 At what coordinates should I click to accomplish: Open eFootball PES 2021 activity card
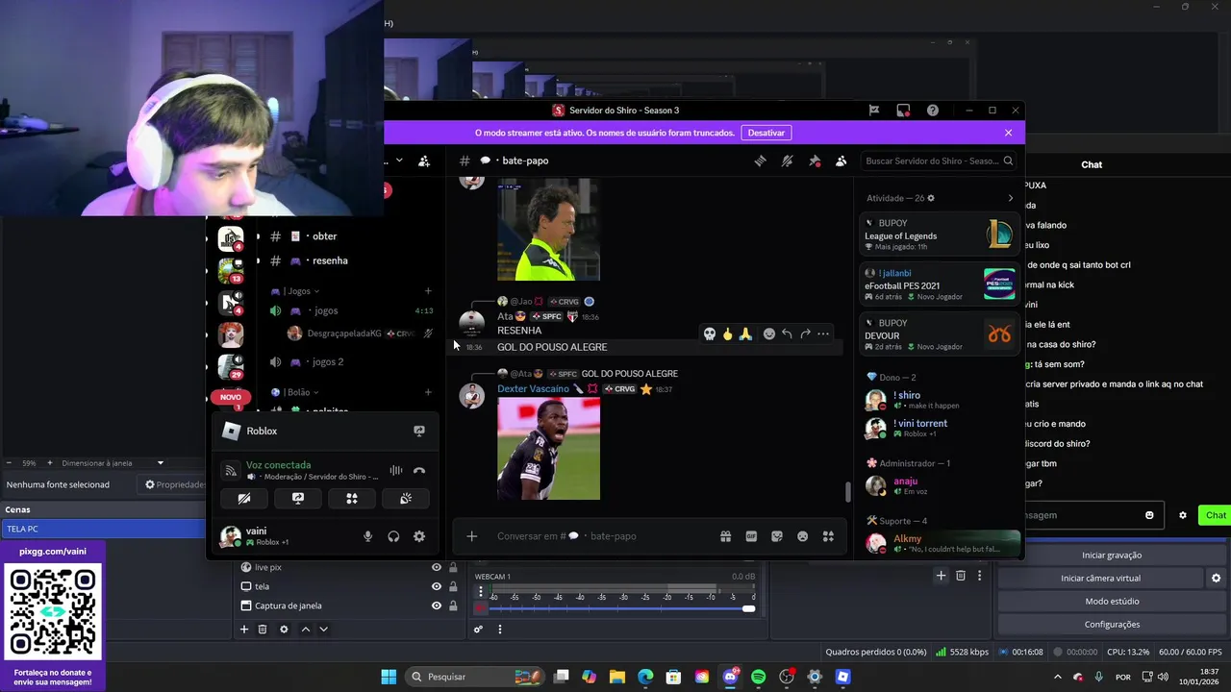click(x=940, y=284)
